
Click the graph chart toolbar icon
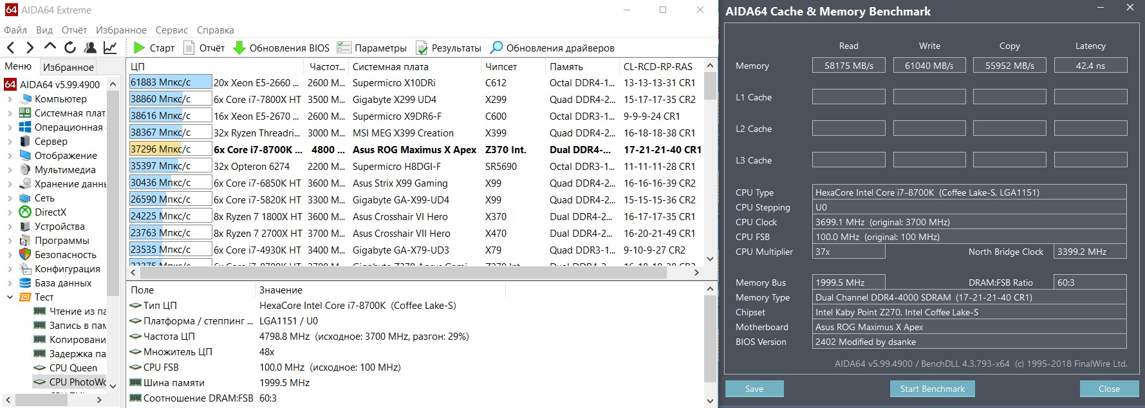[110, 48]
